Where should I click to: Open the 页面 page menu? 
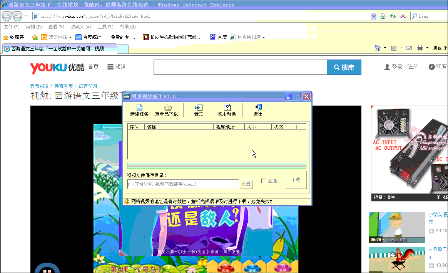point(440,48)
